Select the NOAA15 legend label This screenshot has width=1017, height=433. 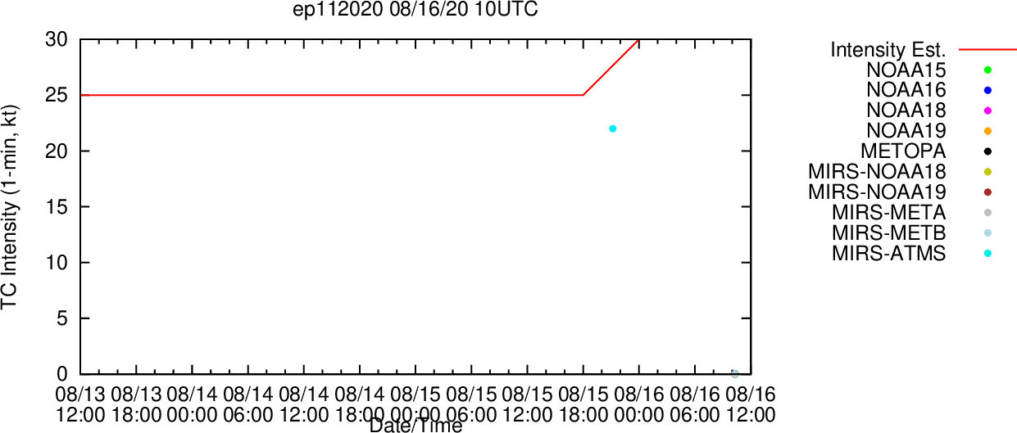906,70
